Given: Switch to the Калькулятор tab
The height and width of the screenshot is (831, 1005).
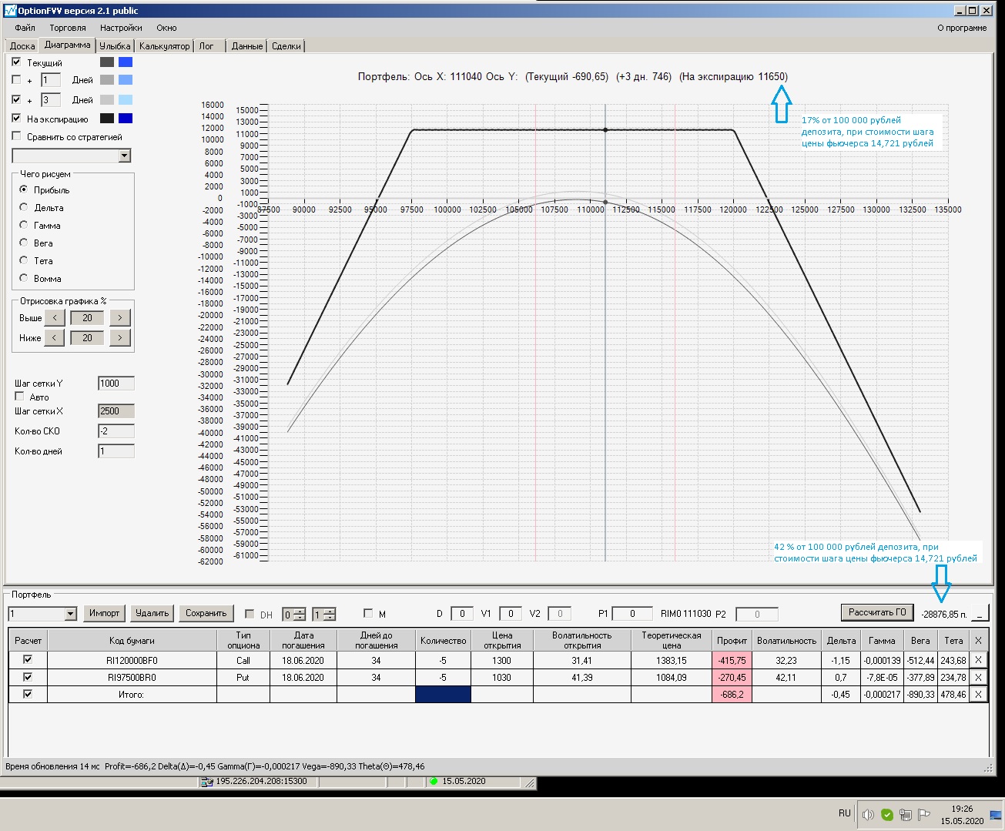Looking at the screenshot, I should pyautogui.click(x=164, y=46).
